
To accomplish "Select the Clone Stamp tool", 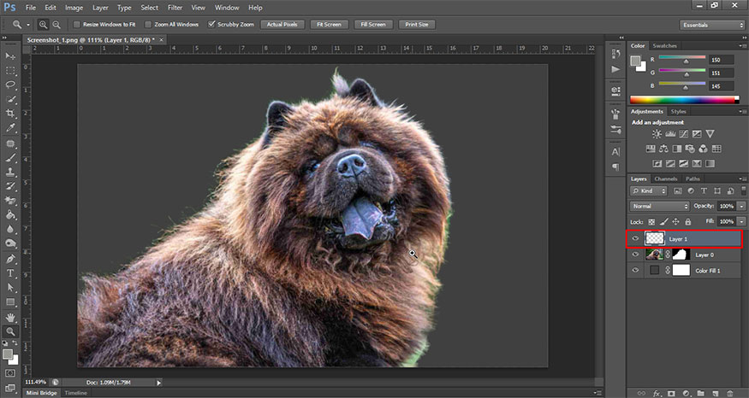I will pyautogui.click(x=10, y=172).
